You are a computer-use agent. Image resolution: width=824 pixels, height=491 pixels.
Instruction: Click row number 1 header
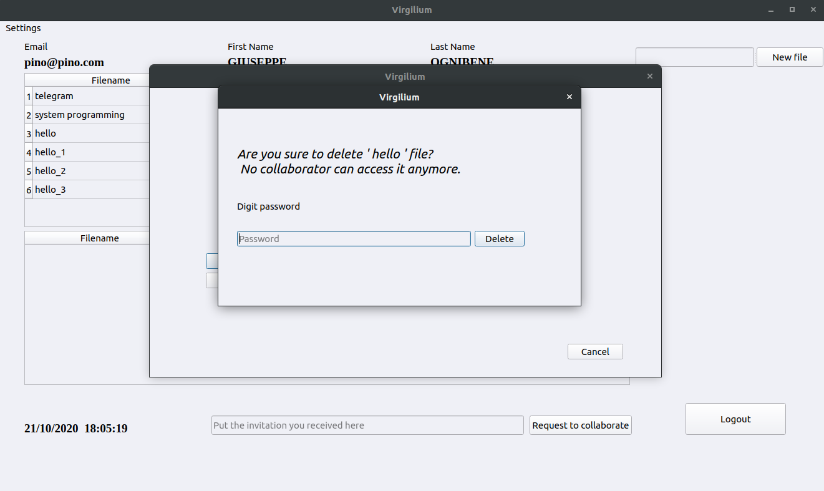pos(29,97)
